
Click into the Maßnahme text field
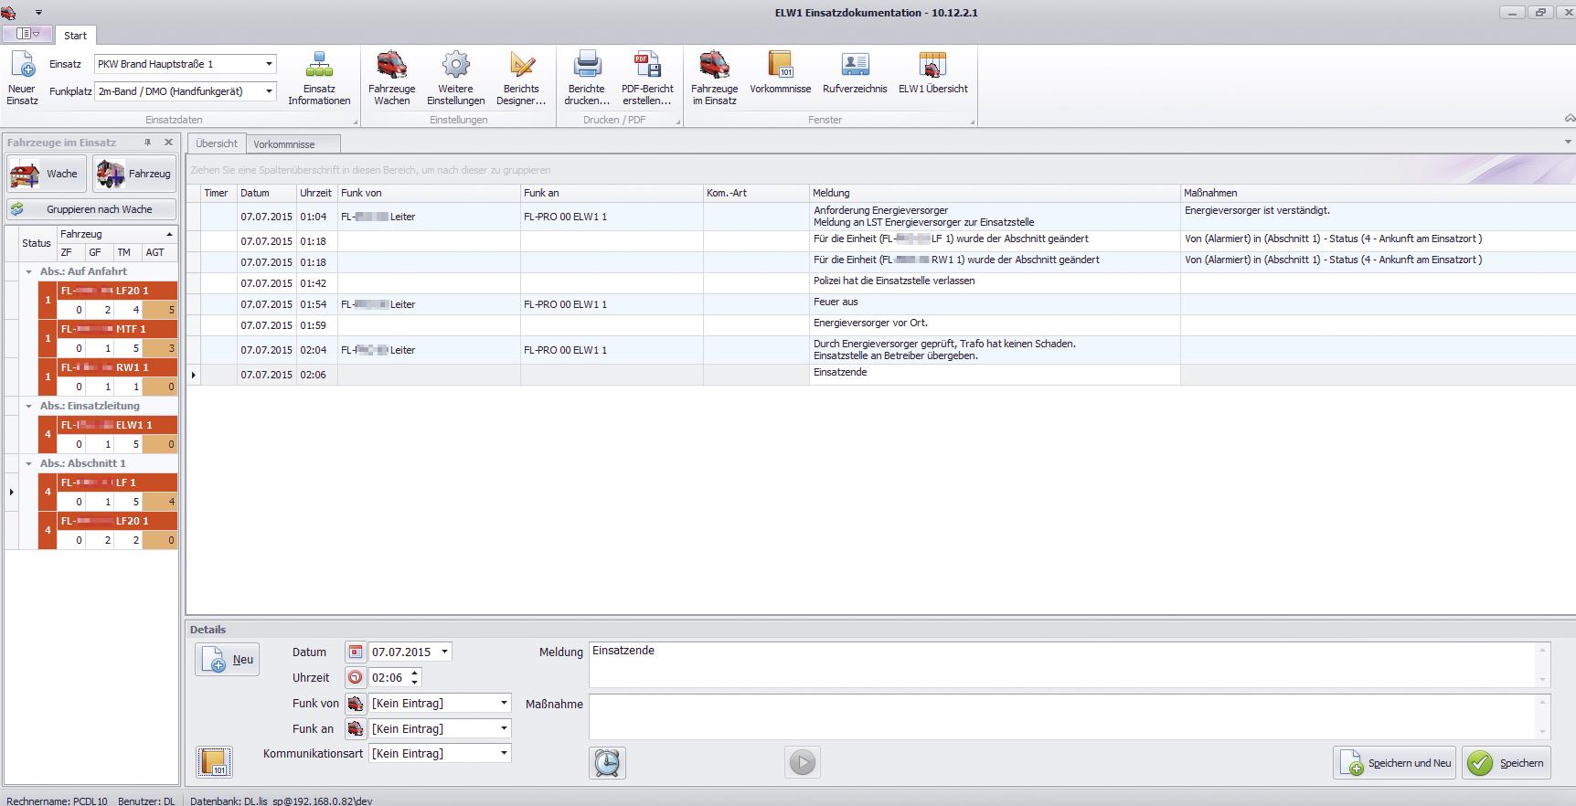click(x=1060, y=716)
